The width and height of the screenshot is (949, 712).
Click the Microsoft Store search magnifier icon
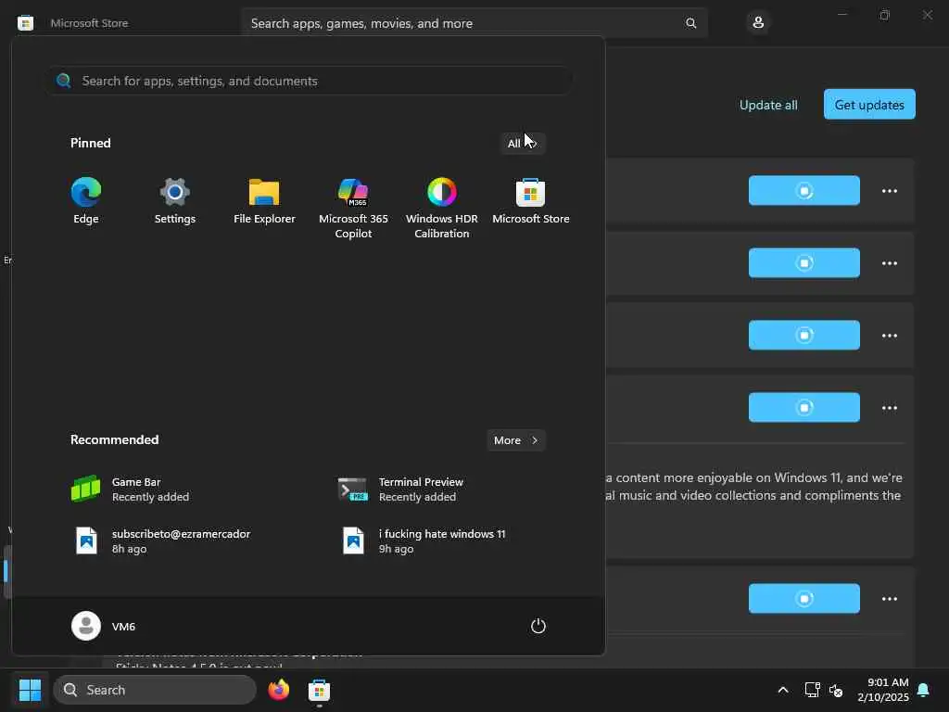point(690,23)
